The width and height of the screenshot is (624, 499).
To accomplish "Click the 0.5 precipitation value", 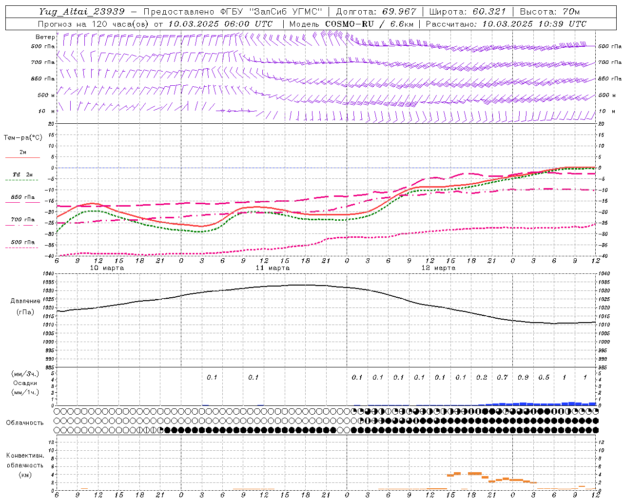I will coord(544,377).
